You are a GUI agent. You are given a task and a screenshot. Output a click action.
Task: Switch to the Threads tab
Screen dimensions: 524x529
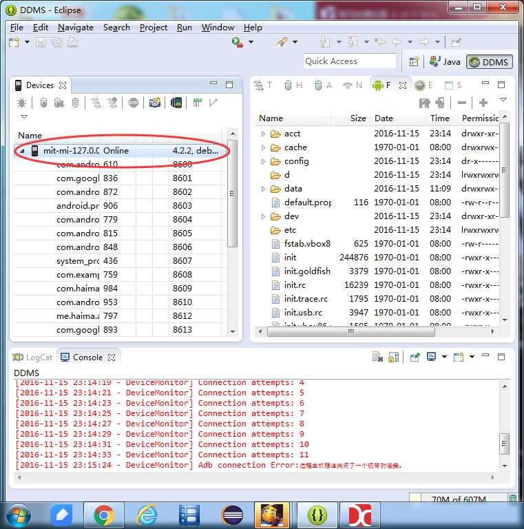tap(263, 85)
